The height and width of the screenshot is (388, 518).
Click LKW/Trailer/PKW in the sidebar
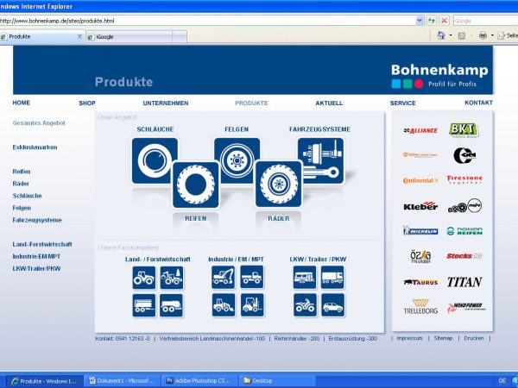pyautogui.click(x=36, y=268)
